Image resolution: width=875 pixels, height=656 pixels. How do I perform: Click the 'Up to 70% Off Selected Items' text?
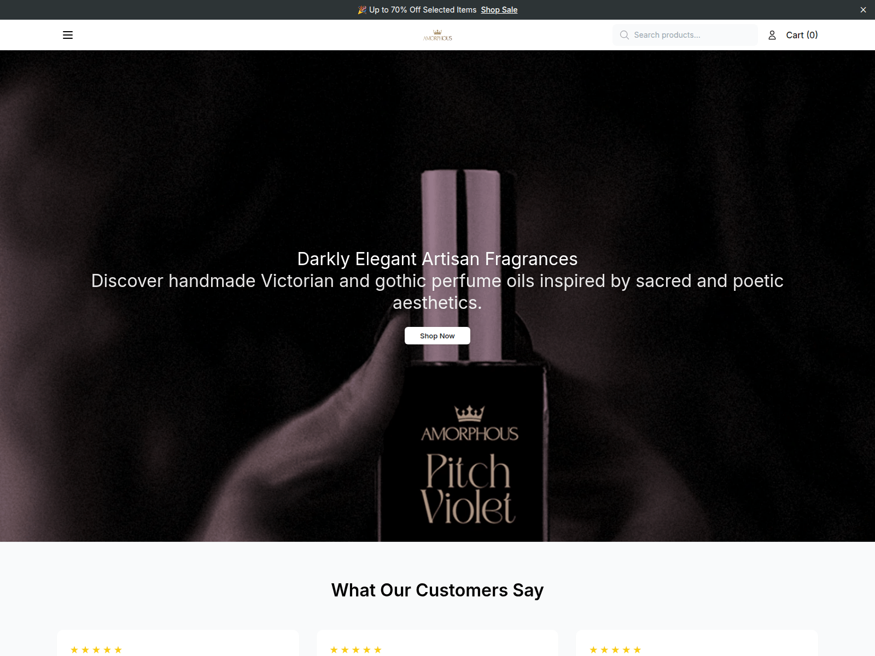422,10
